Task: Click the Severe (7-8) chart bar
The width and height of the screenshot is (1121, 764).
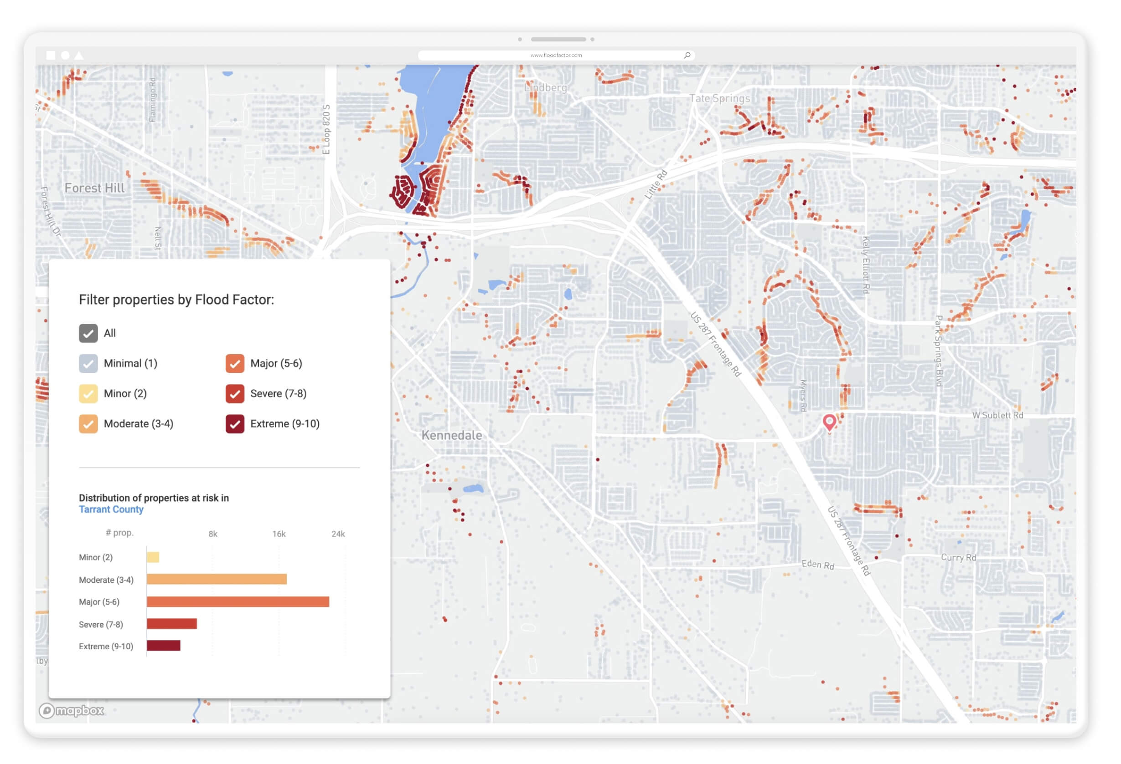Action: pos(172,624)
